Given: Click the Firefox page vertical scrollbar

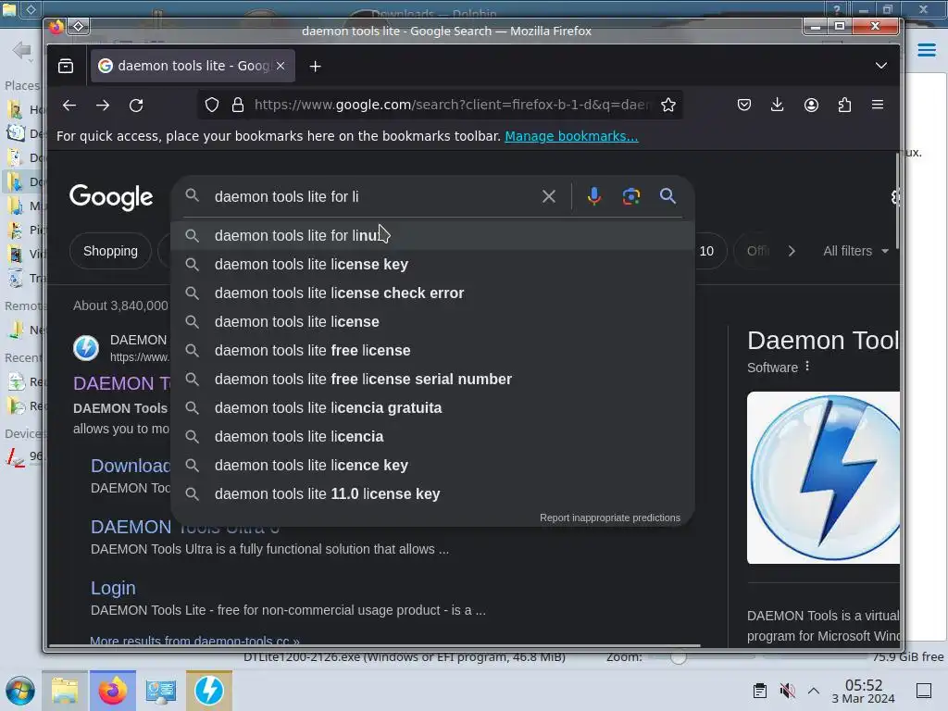Looking at the screenshot, I should point(897,201).
